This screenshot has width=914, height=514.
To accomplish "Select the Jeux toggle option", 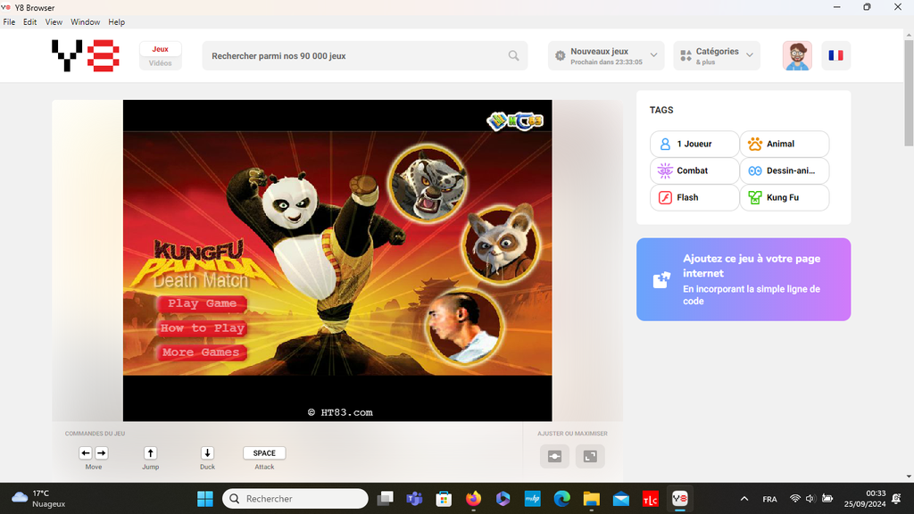I will point(161,49).
